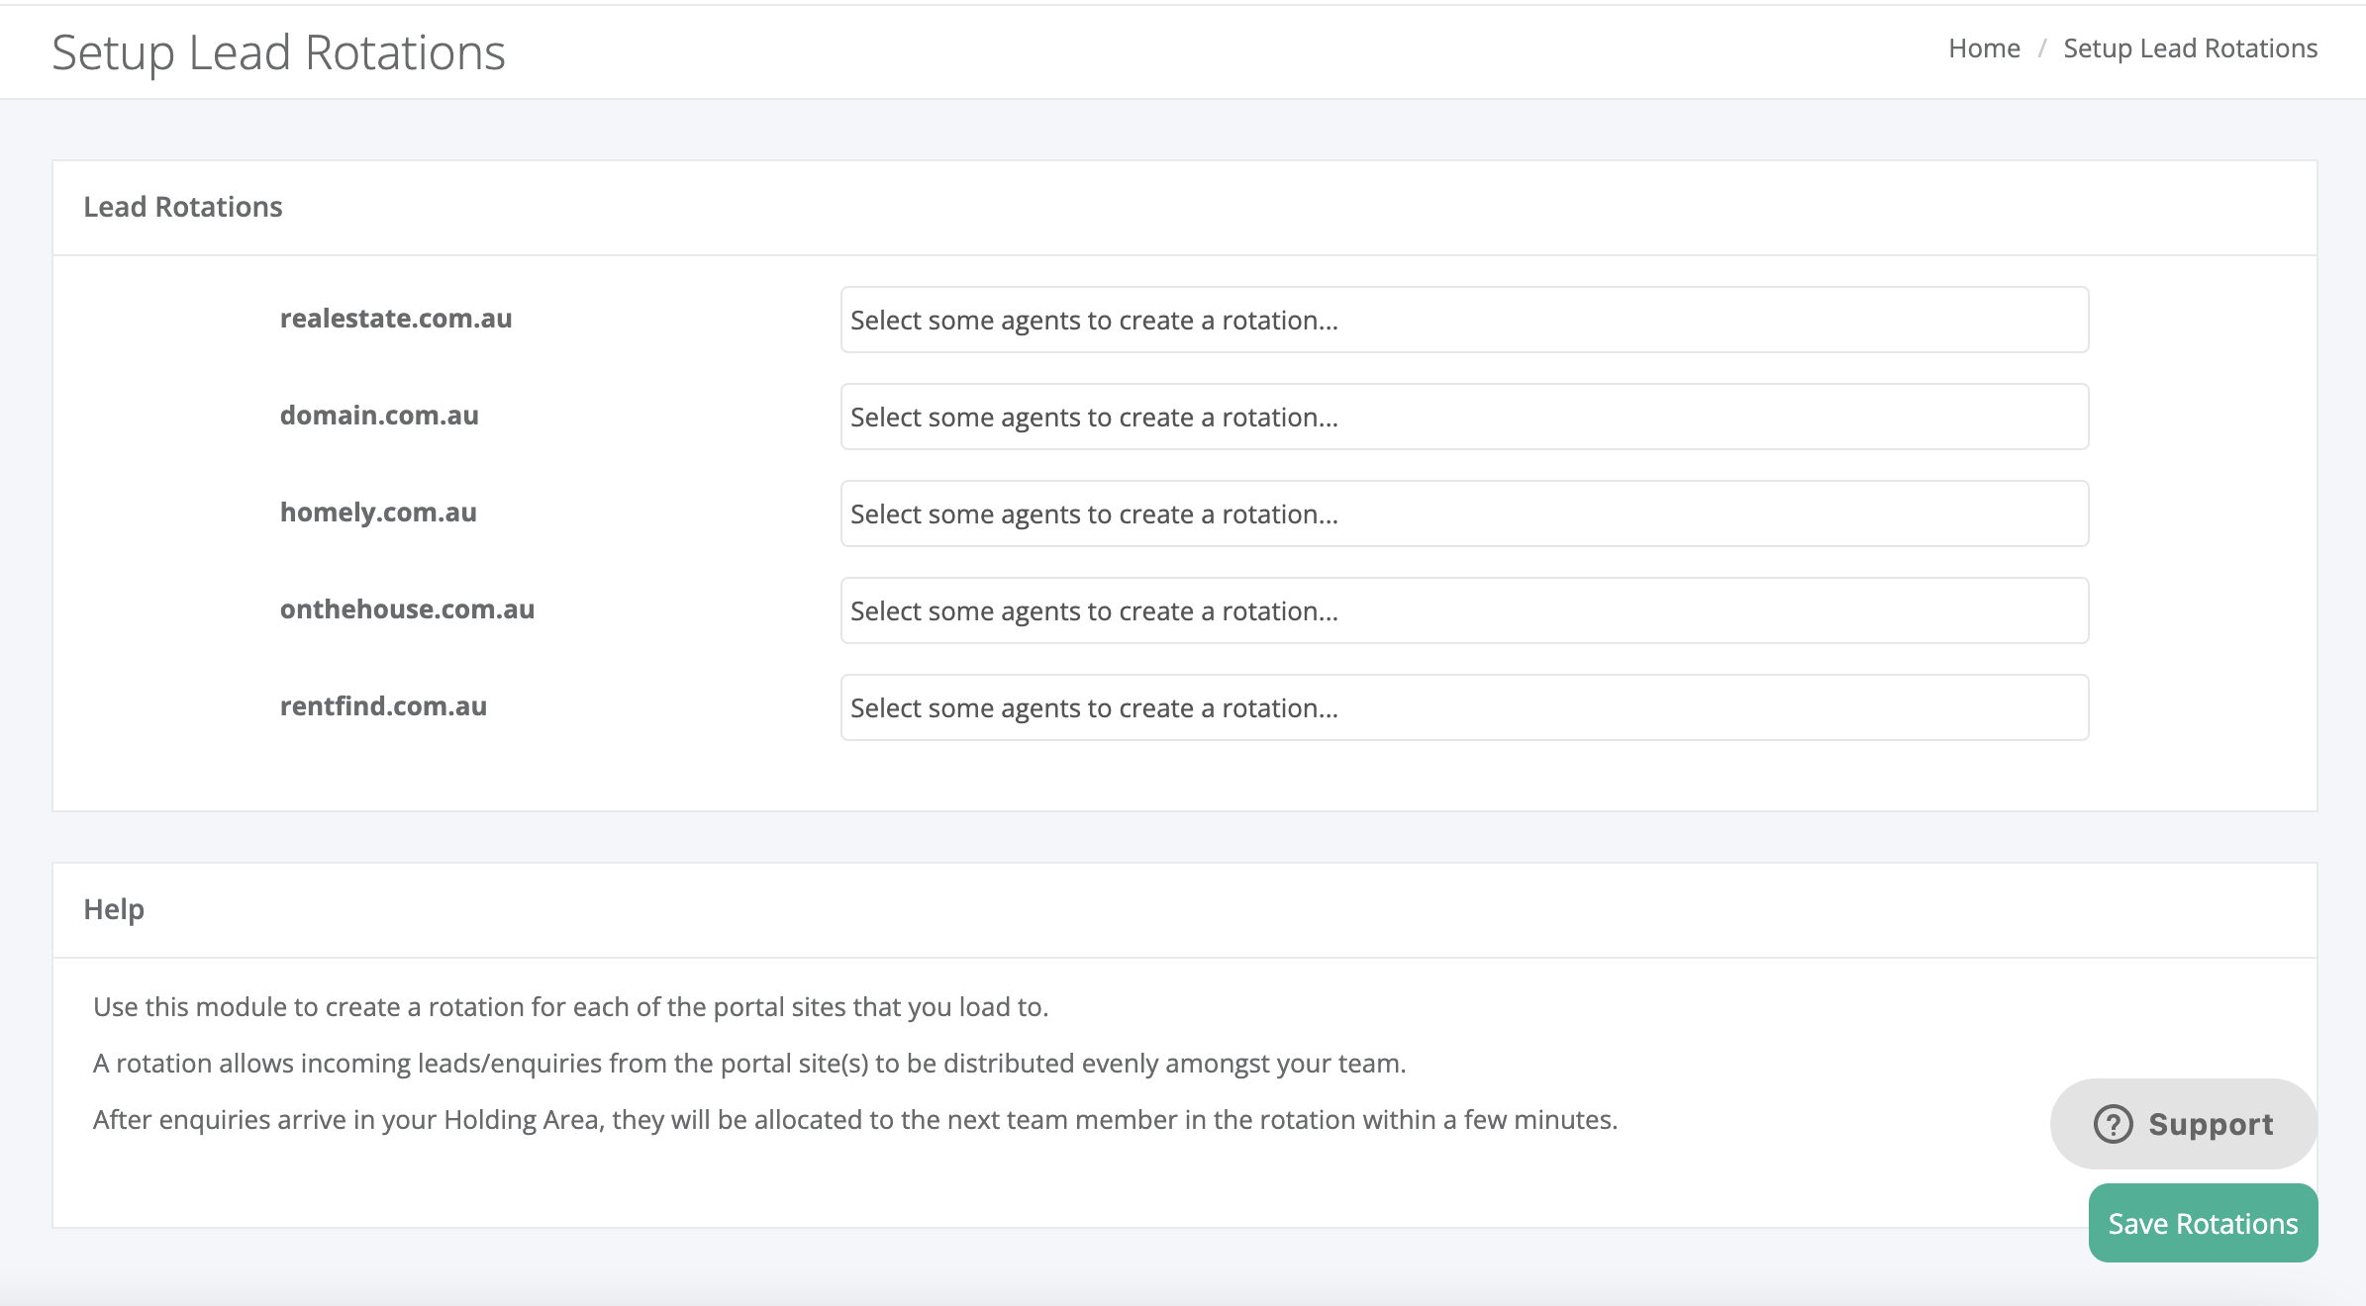
Task: Click the first help text line
Action: click(x=570, y=1007)
